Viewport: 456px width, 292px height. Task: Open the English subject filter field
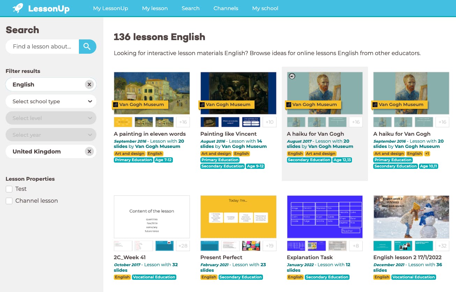[51, 84]
